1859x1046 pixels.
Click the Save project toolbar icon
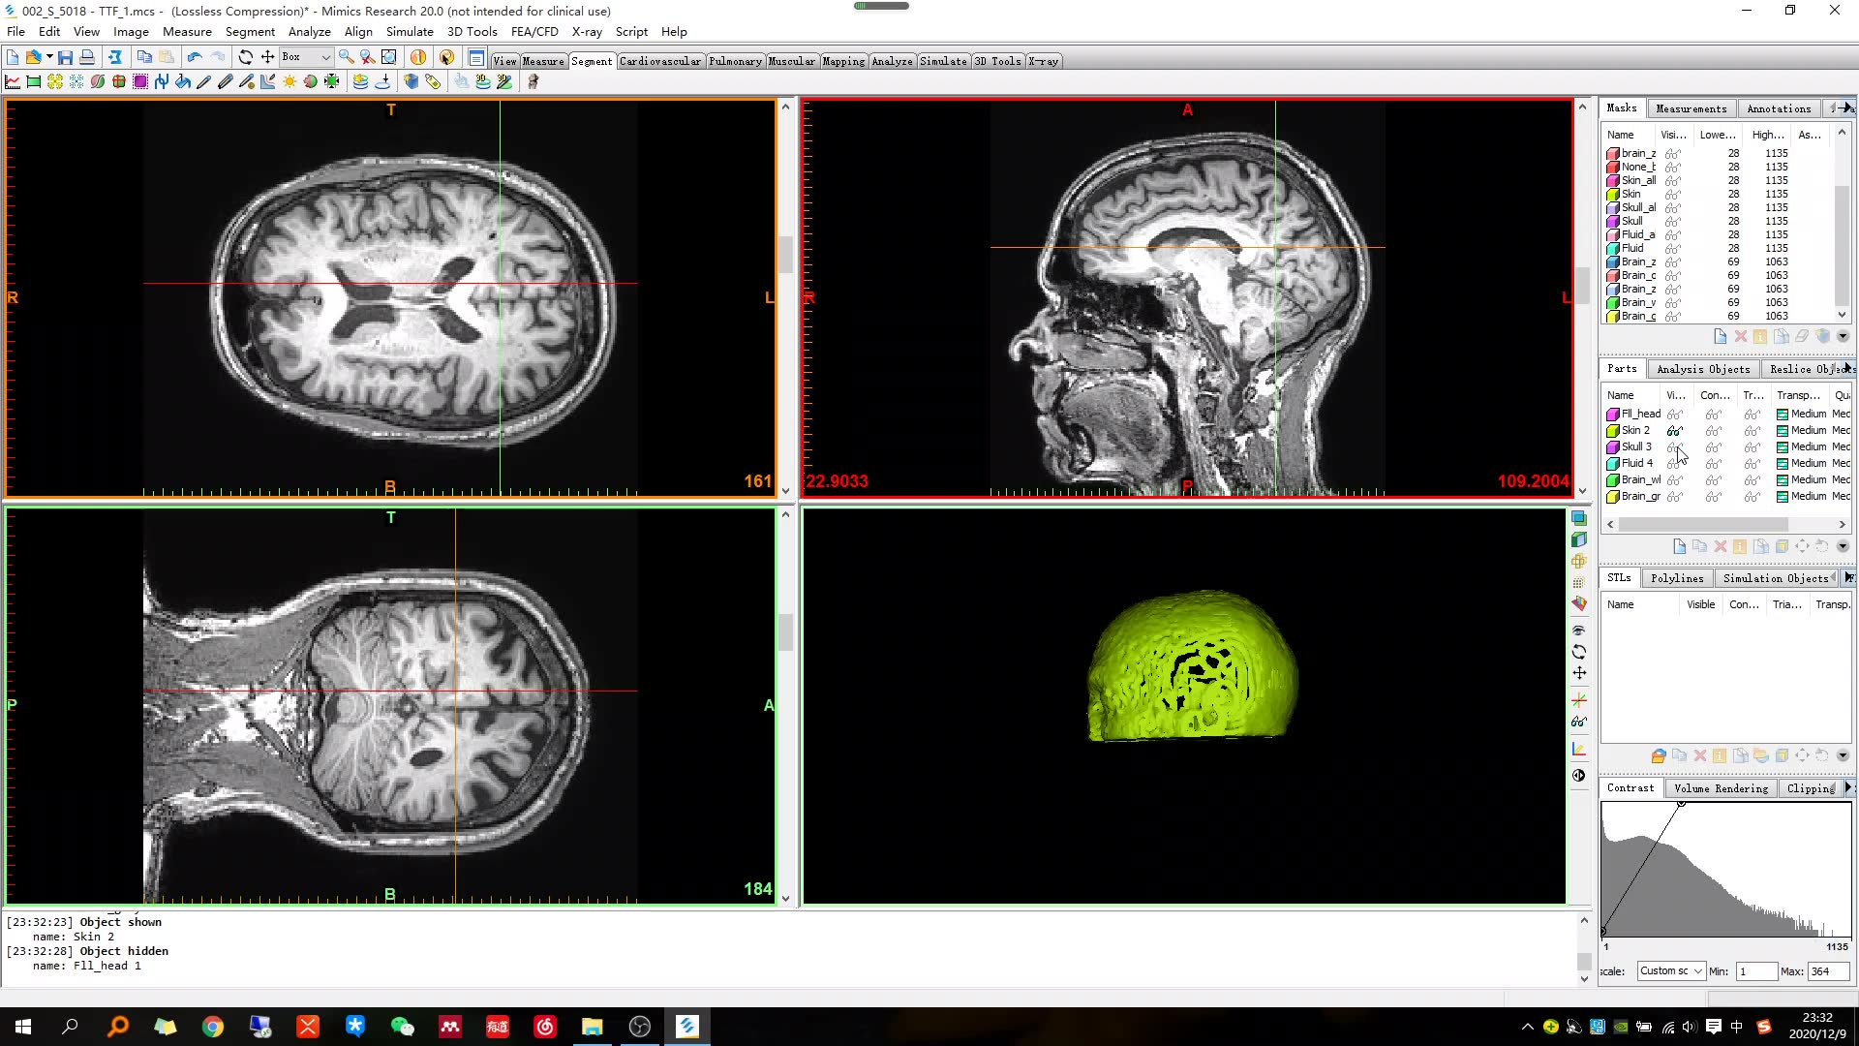click(x=65, y=57)
